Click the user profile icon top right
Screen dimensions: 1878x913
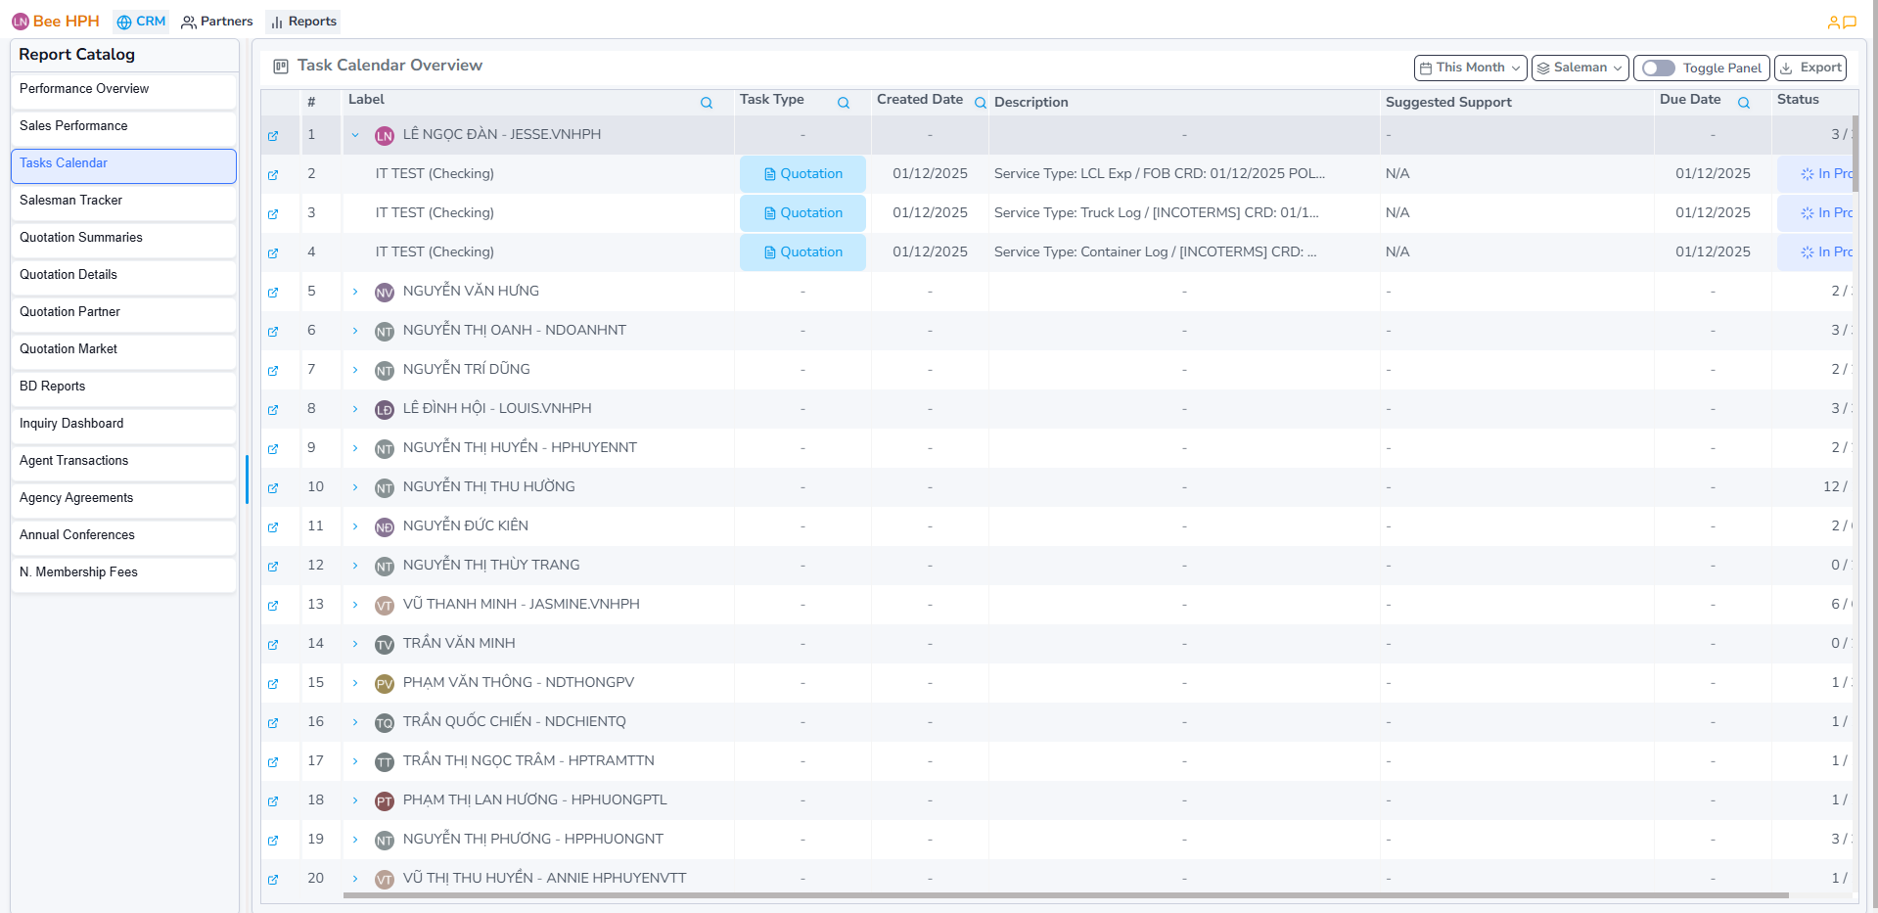coord(1833,22)
